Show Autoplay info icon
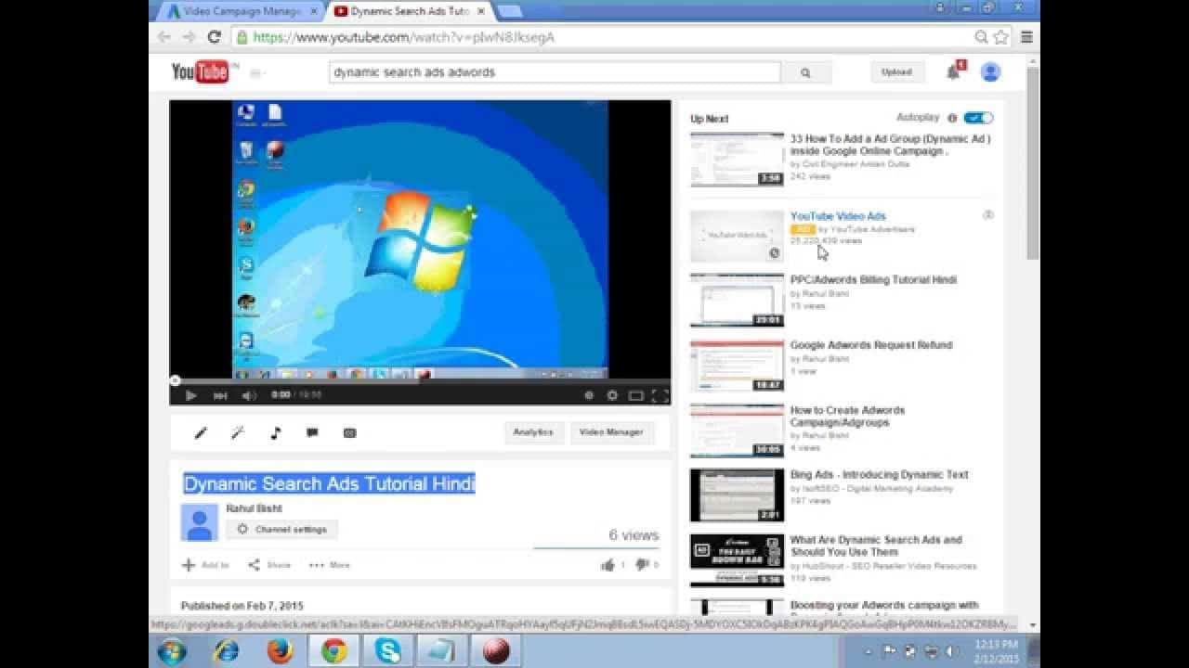The image size is (1189, 668). (x=952, y=118)
